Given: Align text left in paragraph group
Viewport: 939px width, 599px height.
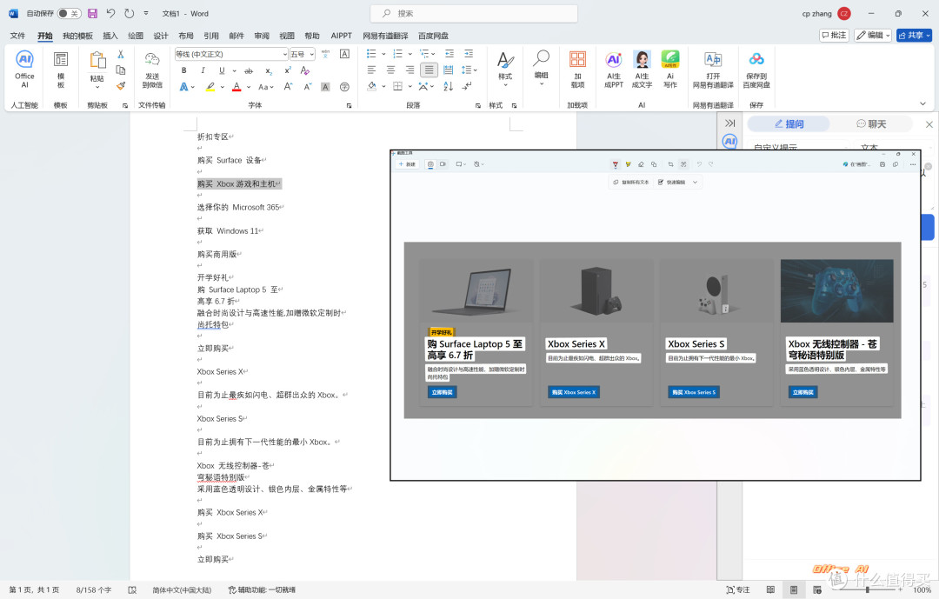Looking at the screenshot, I should point(371,70).
